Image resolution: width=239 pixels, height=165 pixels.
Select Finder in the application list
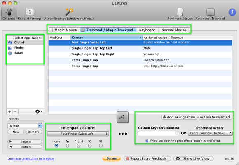(25, 47)
